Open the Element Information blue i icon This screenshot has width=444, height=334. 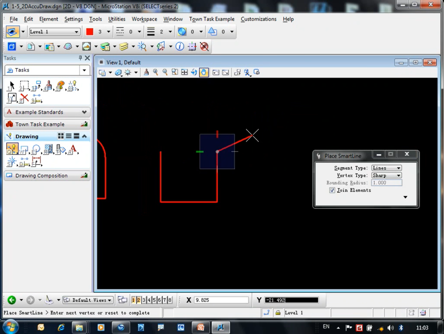[180, 46]
